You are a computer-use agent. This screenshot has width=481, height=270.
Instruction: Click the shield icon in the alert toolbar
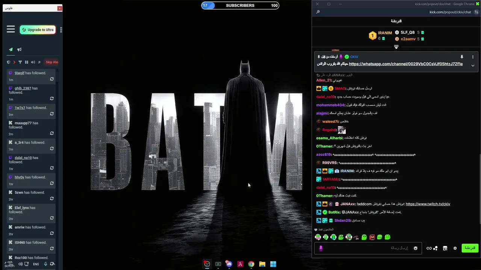pyautogui.click(x=9, y=62)
